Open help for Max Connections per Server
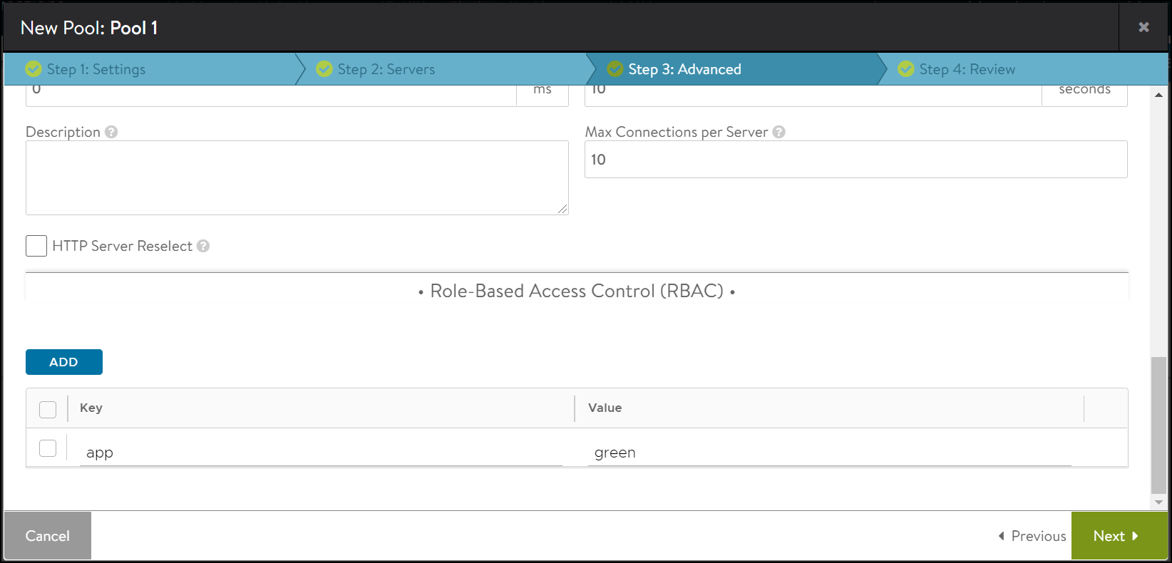This screenshot has width=1172, height=563. tap(779, 132)
